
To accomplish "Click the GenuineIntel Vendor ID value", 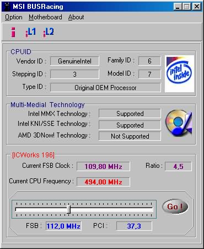I will pos(74,61).
